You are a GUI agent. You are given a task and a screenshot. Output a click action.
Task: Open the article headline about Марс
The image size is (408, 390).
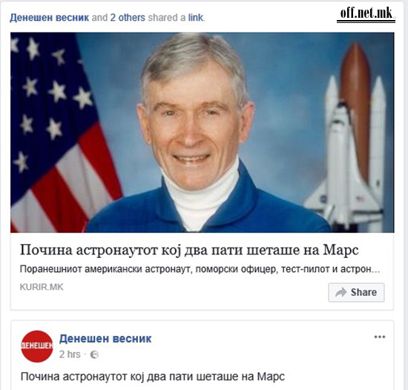point(189,250)
